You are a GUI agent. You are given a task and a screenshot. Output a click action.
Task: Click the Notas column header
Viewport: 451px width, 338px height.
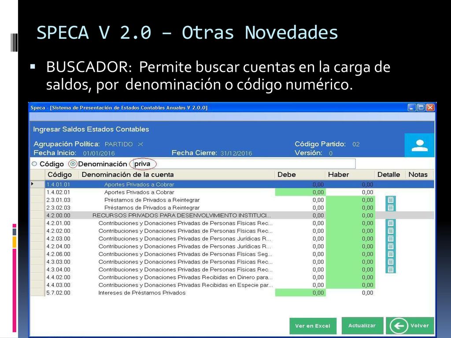(419, 174)
